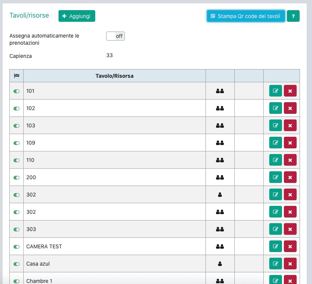312x284 pixels.
Task: Edit the Casa azul resource
Action: click(x=275, y=263)
